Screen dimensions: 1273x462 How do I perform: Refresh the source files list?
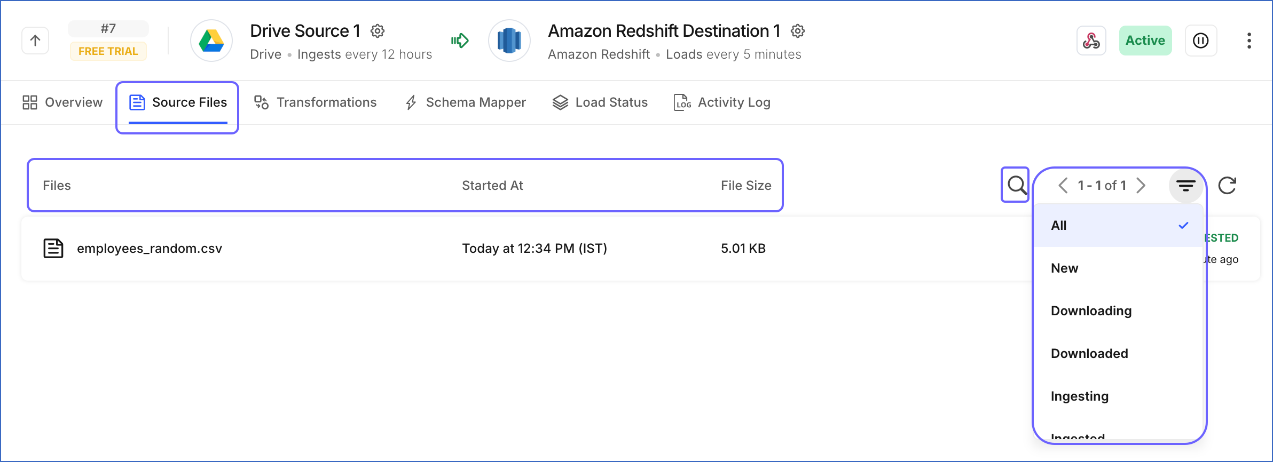[x=1227, y=185]
